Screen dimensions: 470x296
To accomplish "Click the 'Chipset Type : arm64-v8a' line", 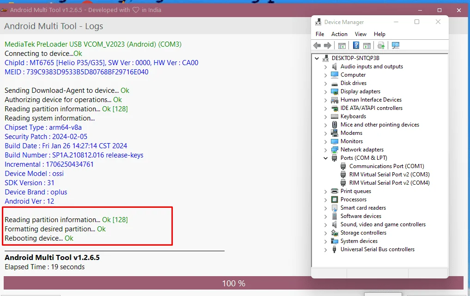I will [43, 127].
